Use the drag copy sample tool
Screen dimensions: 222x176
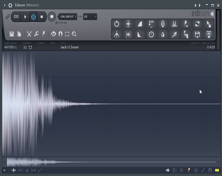[x=209, y=24]
